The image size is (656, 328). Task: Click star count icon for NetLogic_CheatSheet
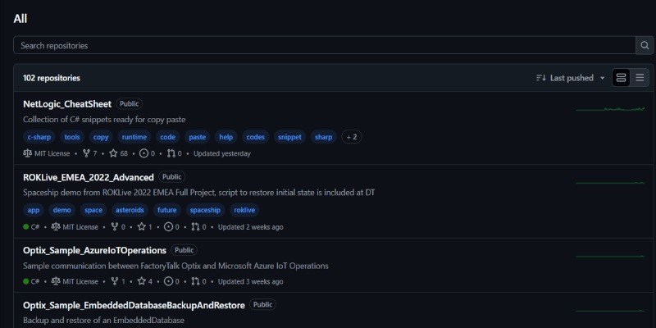click(114, 153)
